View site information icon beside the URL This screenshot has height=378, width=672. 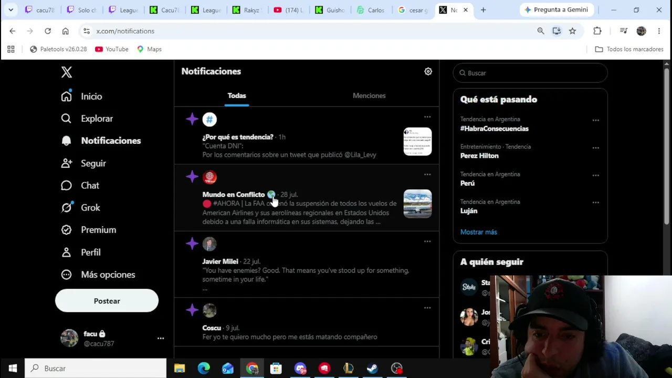pyautogui.click(x=87, y=31)
